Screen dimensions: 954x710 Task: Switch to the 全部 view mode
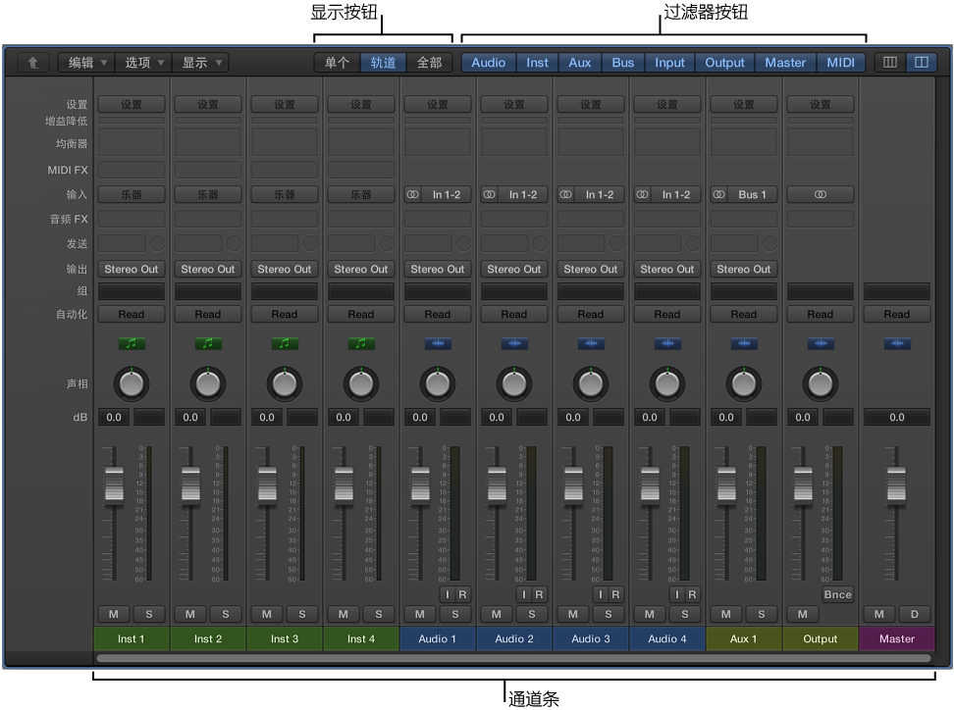[429, 63]
